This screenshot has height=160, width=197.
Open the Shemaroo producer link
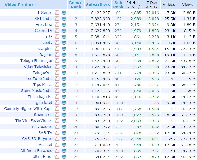[x=43, y=115]
